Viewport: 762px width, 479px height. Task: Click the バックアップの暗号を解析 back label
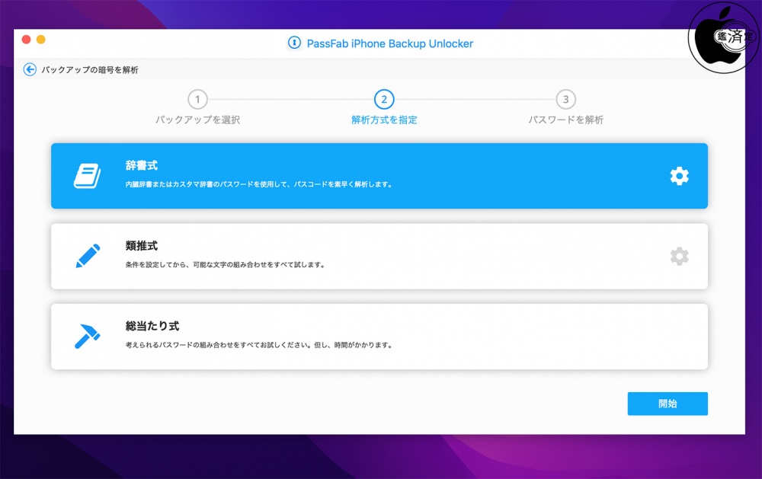click(90, 70)
